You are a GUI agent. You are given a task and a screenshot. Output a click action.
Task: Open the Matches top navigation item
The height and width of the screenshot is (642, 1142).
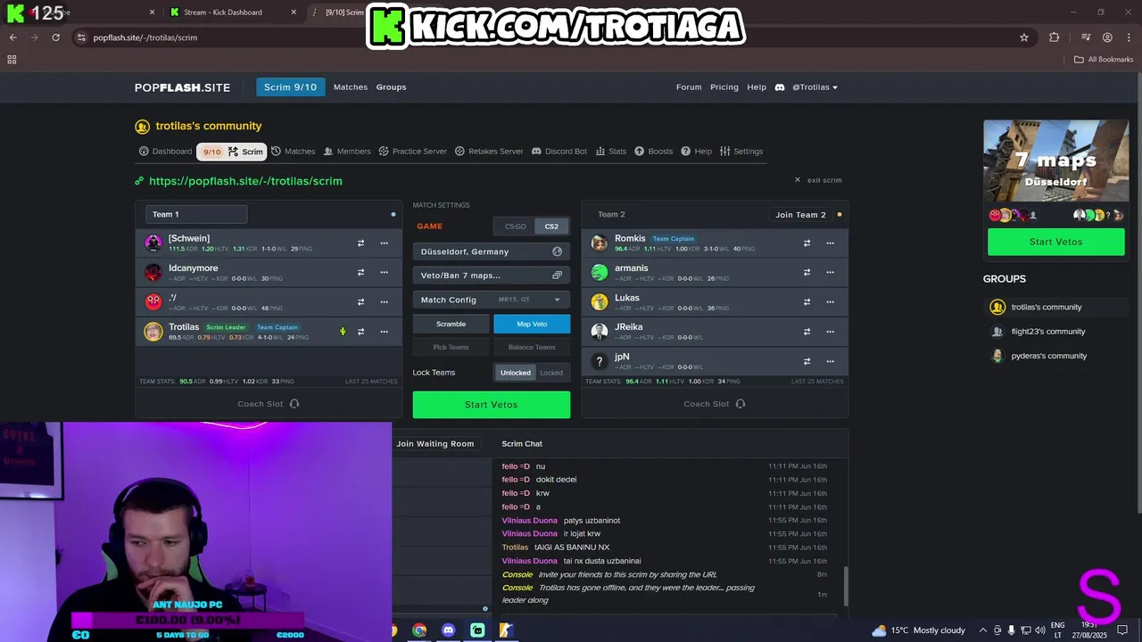pyautogui.click(x=351, y=87)
